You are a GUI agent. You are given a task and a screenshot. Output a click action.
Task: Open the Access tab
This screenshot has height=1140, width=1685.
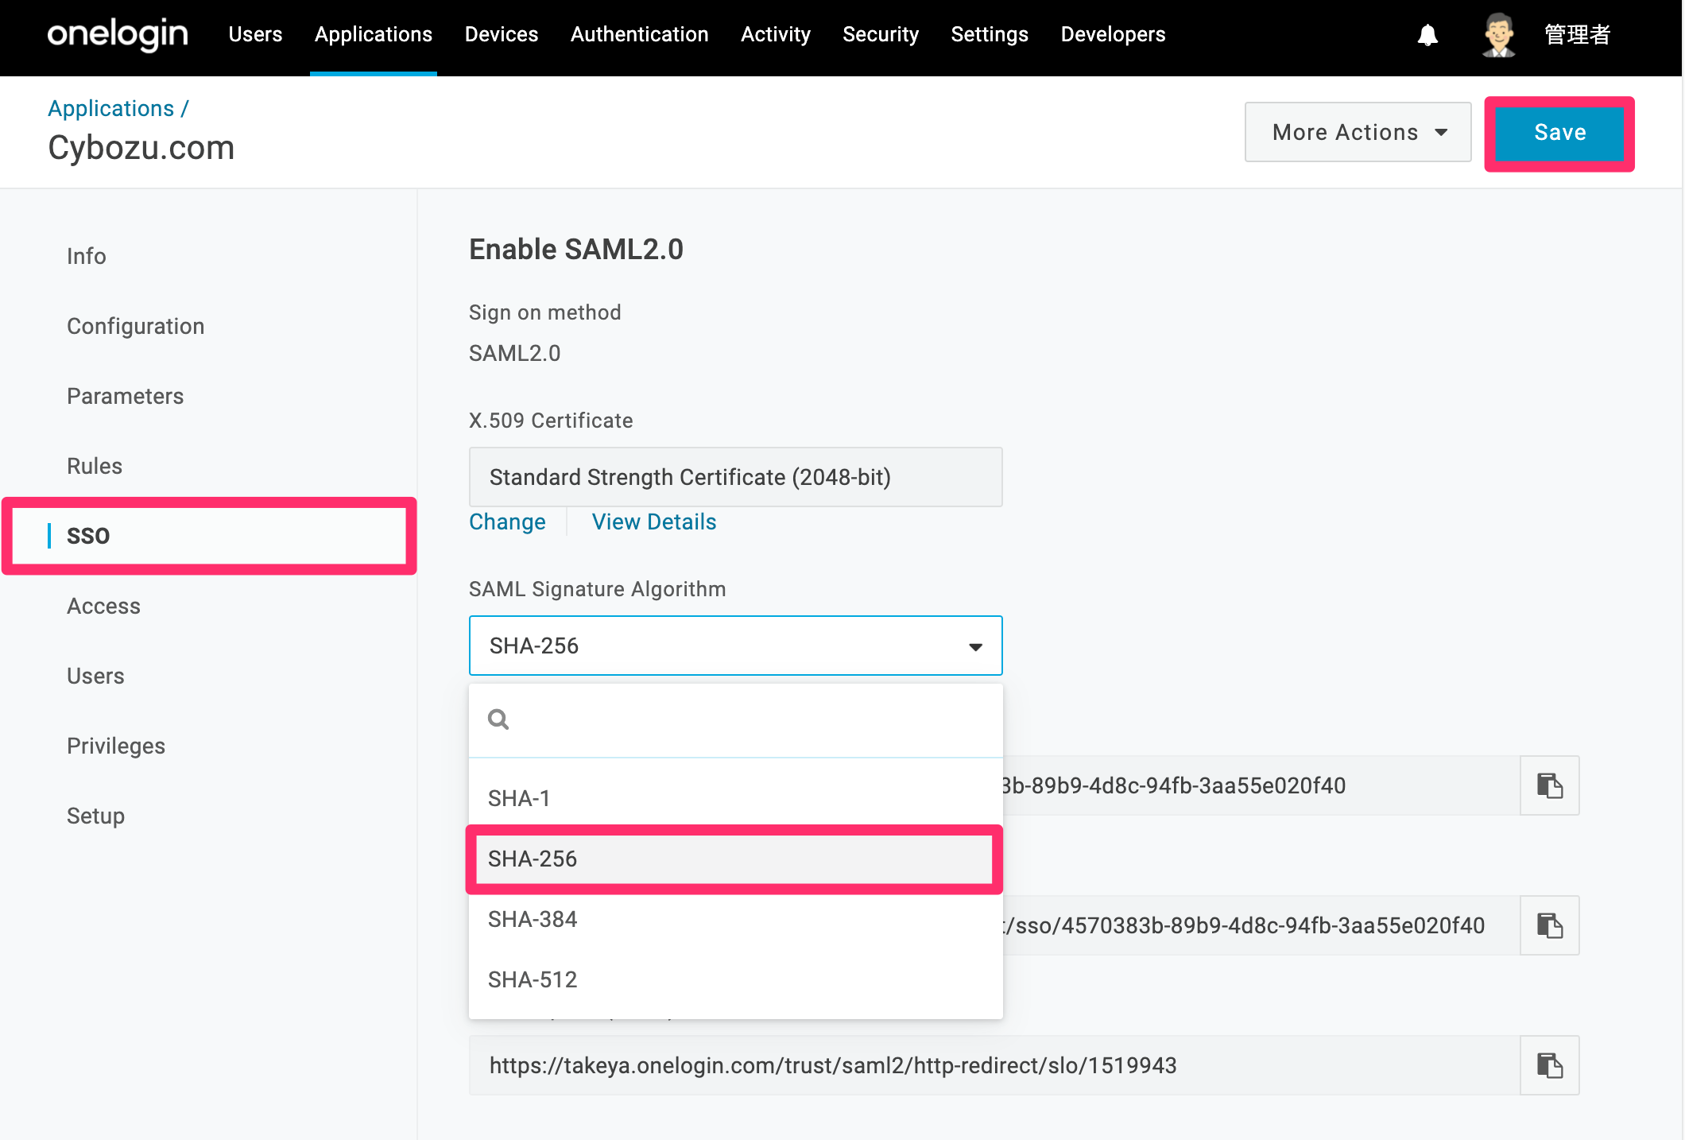tap(103, 606)
